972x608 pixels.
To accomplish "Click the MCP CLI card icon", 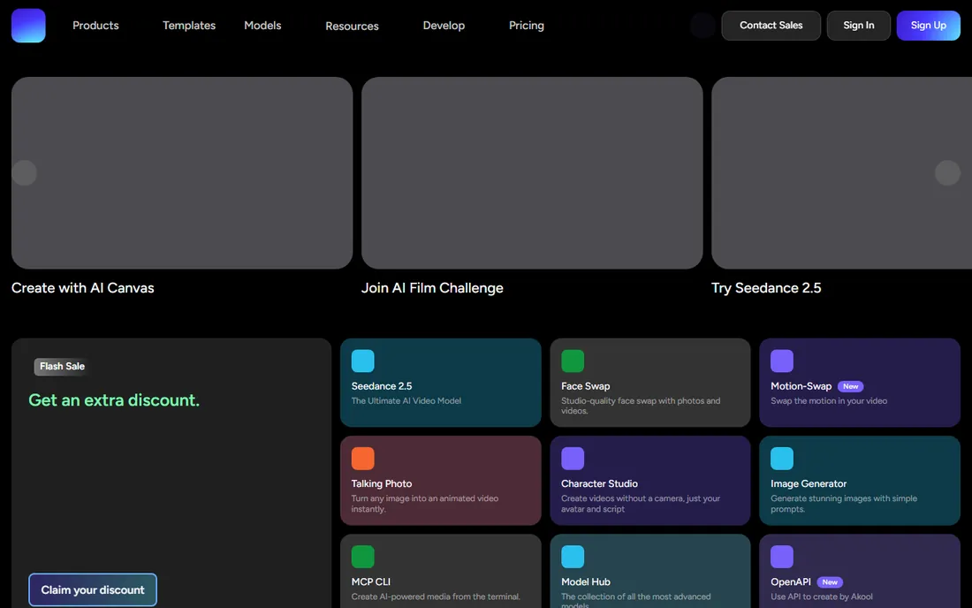I will [362, 557].
